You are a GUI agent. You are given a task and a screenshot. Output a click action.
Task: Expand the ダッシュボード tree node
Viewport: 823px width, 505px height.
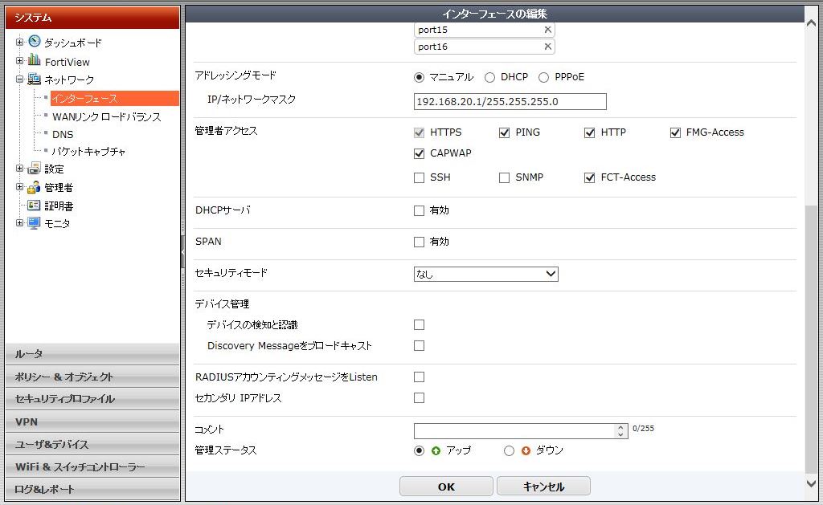[20, 42]
